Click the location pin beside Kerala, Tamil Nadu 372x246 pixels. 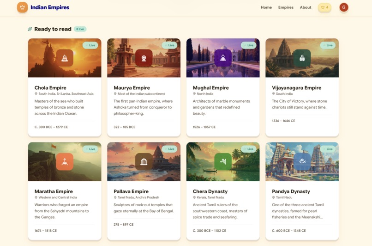(x=194, y=197)
